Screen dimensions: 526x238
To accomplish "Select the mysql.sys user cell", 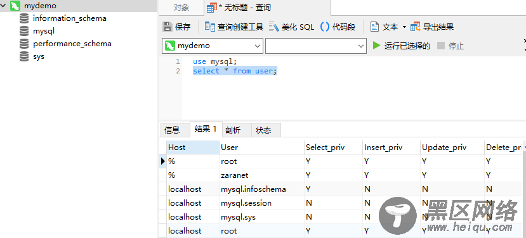I will pyautogui.click(x=261, y=217).
